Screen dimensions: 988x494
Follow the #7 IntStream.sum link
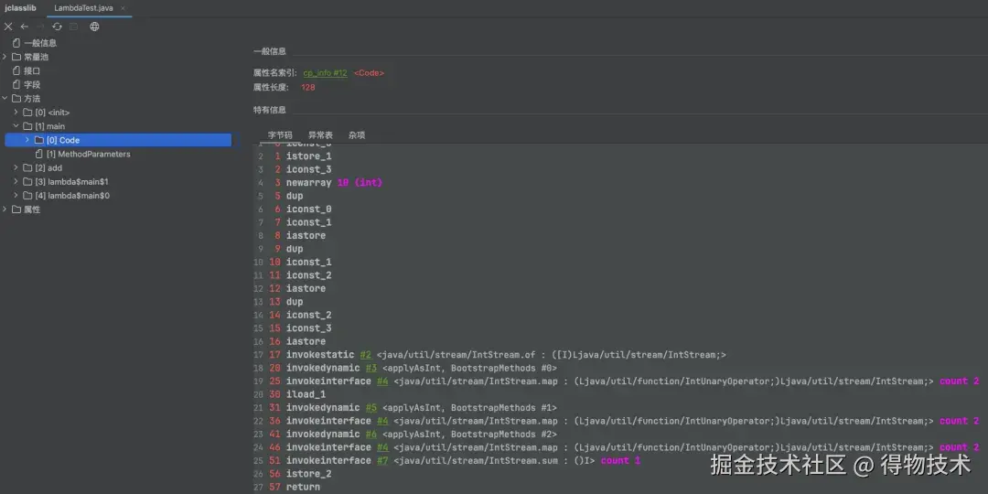tap(381, 460)
